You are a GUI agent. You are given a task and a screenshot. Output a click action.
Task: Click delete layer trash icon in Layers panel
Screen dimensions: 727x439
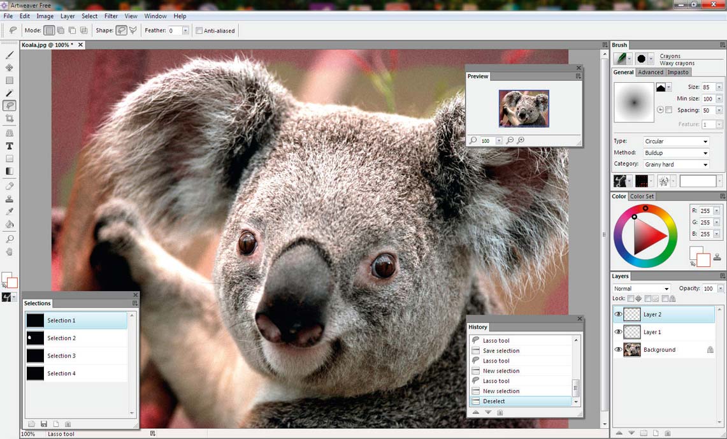[x=668, y=433]
